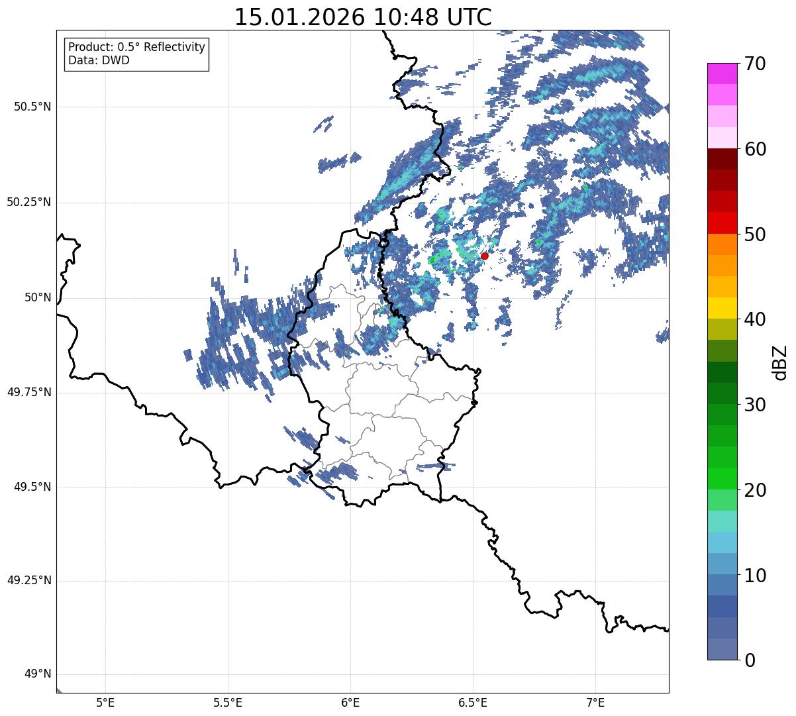Click the 50.25°N latitude label
The height and width of the screenshot is (716, 796).
click(29, 202)
